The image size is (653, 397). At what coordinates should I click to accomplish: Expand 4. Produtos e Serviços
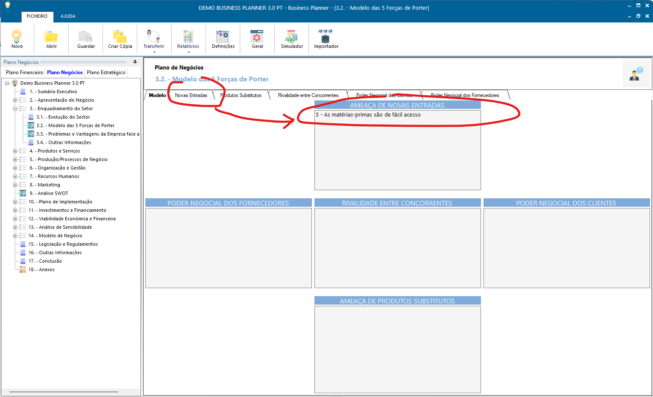click(15, 151)
